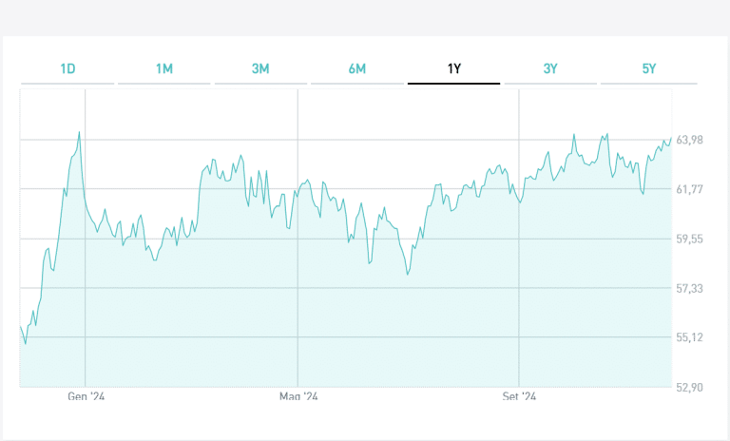
Task: Click the 57,33 price axis label
Action: [x=689, y=288]
